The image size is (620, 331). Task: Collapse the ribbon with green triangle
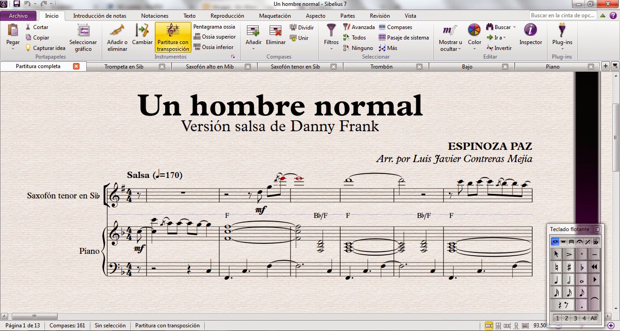[602, 15]
